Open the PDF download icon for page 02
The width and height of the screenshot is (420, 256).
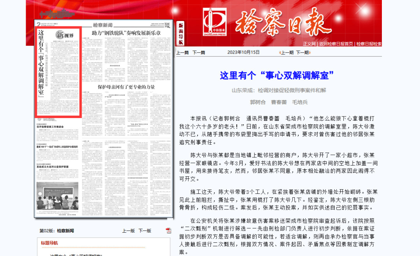(x=168, y=230)
